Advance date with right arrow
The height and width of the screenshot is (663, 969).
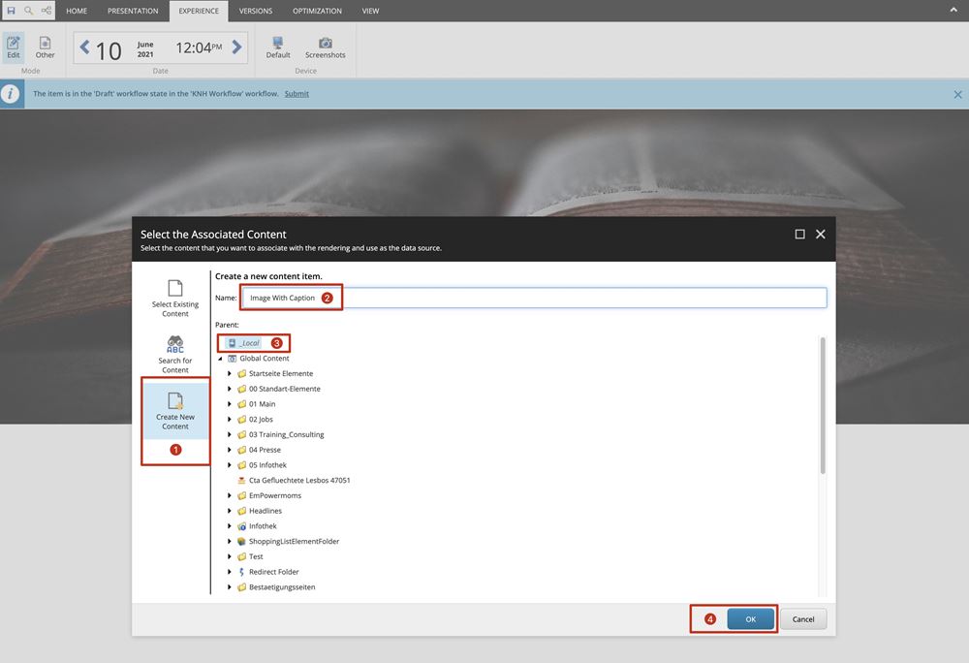[x=238, y=47]
